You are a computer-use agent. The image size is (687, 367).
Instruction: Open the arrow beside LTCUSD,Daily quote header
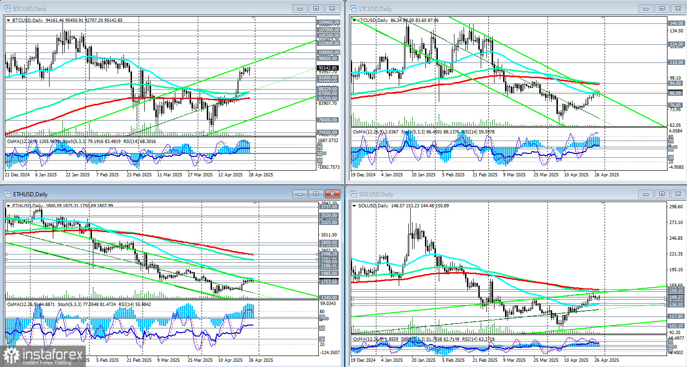354,20
